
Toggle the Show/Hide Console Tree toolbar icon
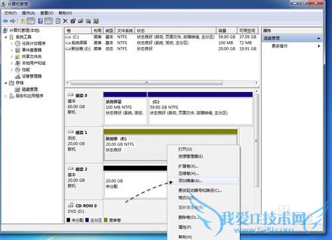coord(31,21)
